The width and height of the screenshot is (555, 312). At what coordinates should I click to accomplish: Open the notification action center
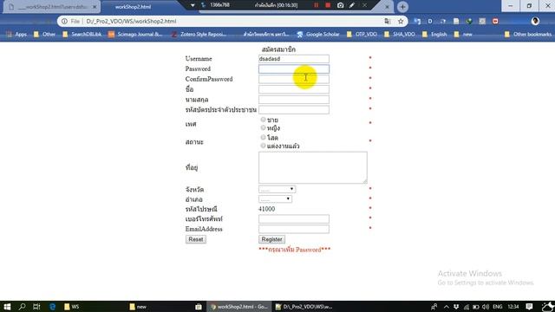click(x=529, y=307)
